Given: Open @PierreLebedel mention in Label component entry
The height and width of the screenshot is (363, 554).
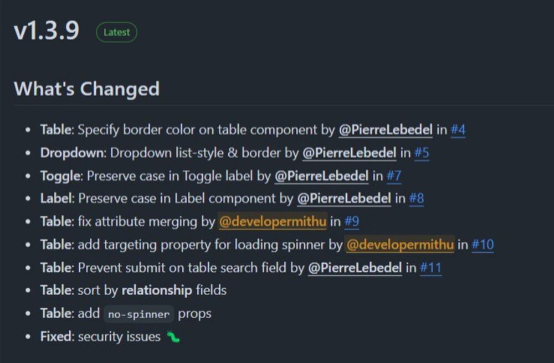Looking at the screenshot, I should coord(344,199).
